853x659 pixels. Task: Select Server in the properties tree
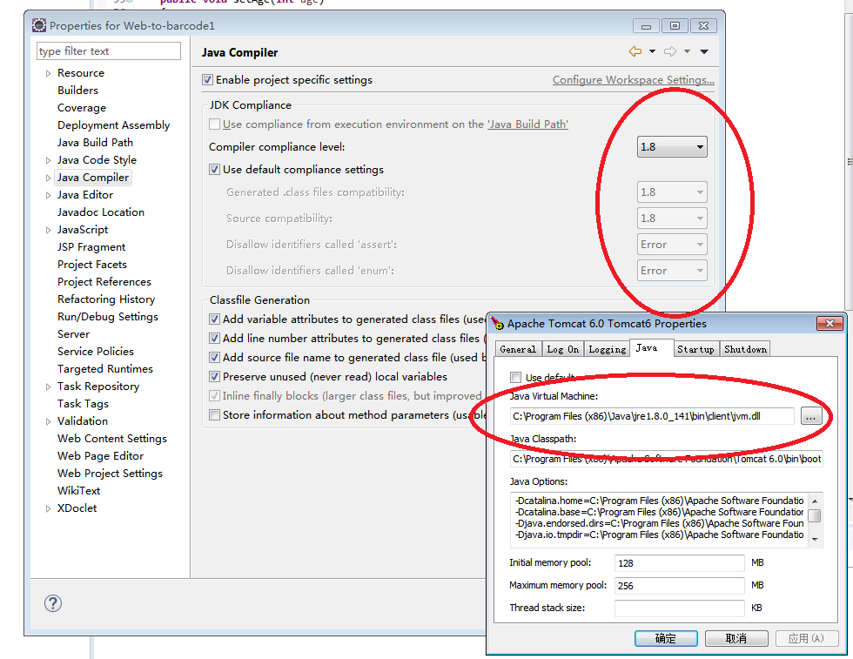(73, 334)
